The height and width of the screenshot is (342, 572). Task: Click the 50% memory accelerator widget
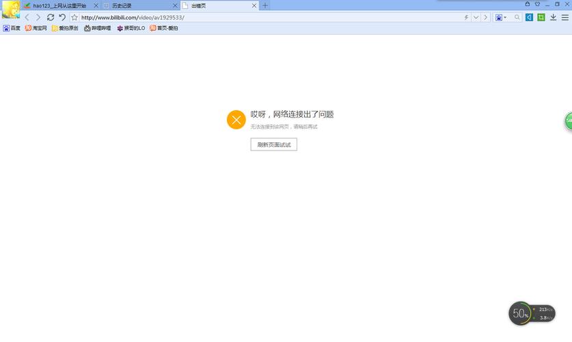pyautogui.click(x=521, y=313)
